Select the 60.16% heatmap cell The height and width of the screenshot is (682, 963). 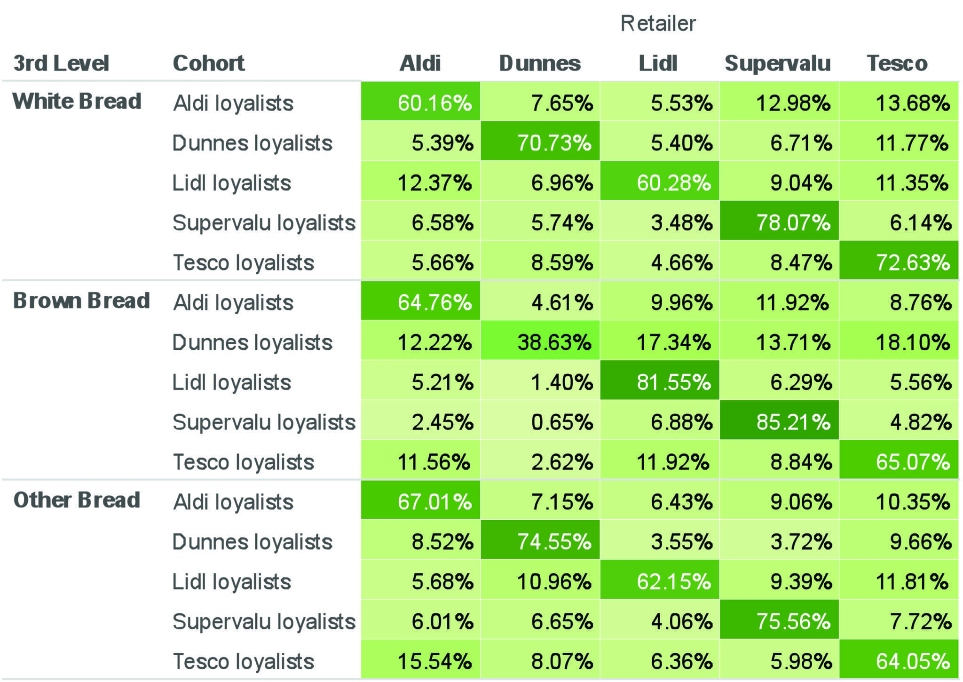tap(420, 102)
